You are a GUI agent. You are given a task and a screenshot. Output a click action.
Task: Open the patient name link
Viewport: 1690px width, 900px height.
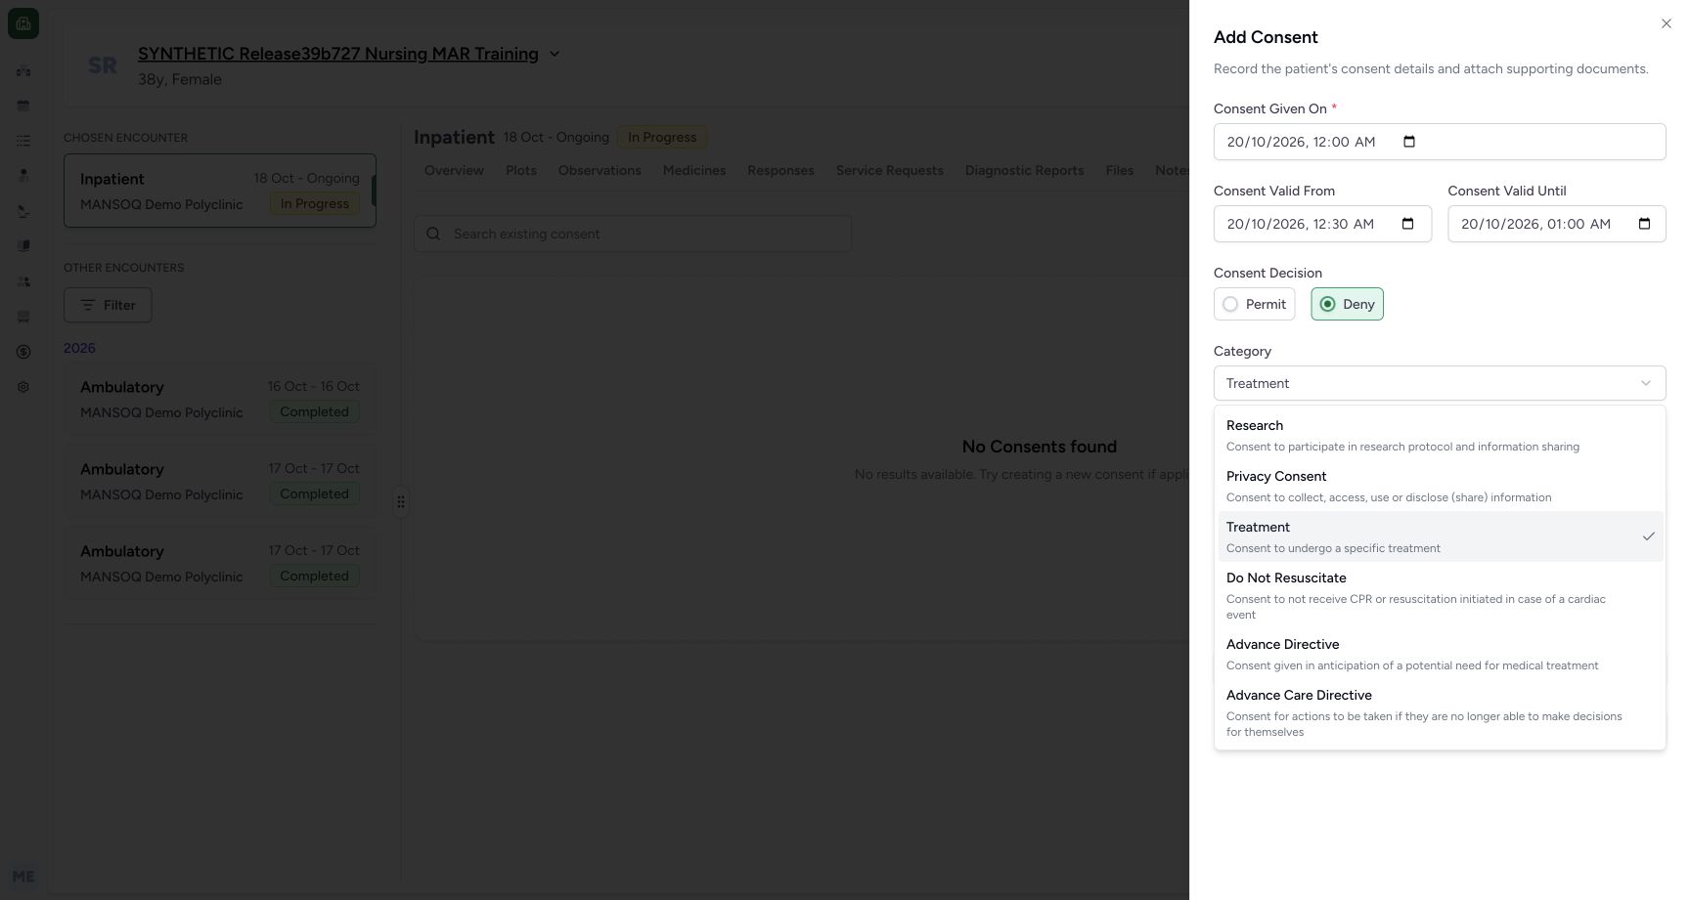[x=338, y=54]
